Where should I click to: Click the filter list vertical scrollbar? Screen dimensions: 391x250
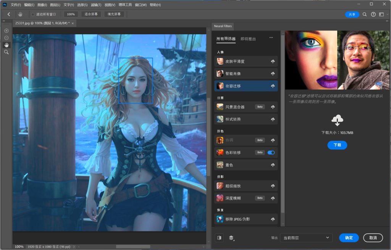[283, 124]
